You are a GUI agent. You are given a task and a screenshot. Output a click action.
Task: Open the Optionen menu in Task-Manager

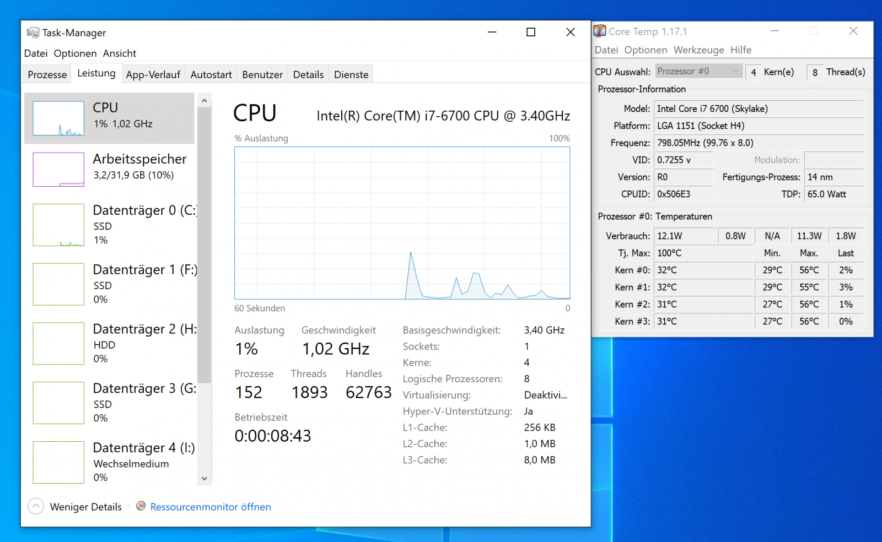click(75, 53)
